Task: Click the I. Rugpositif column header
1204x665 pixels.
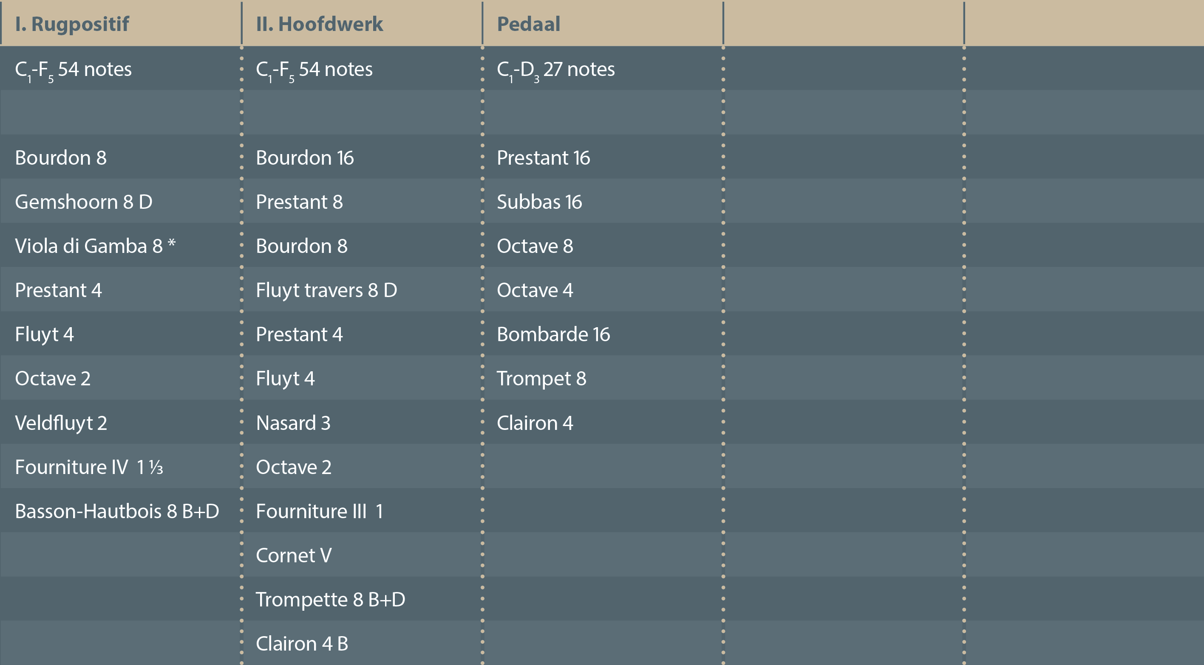Action: [72, 24]
